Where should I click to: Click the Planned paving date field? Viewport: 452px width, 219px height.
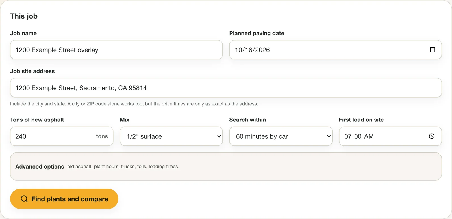click(x=335, y=50)
